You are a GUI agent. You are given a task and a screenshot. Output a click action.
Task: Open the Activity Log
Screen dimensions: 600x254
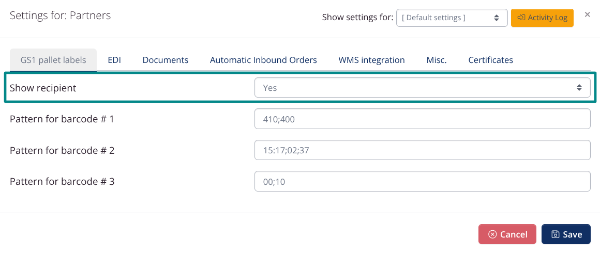(542, 18)
